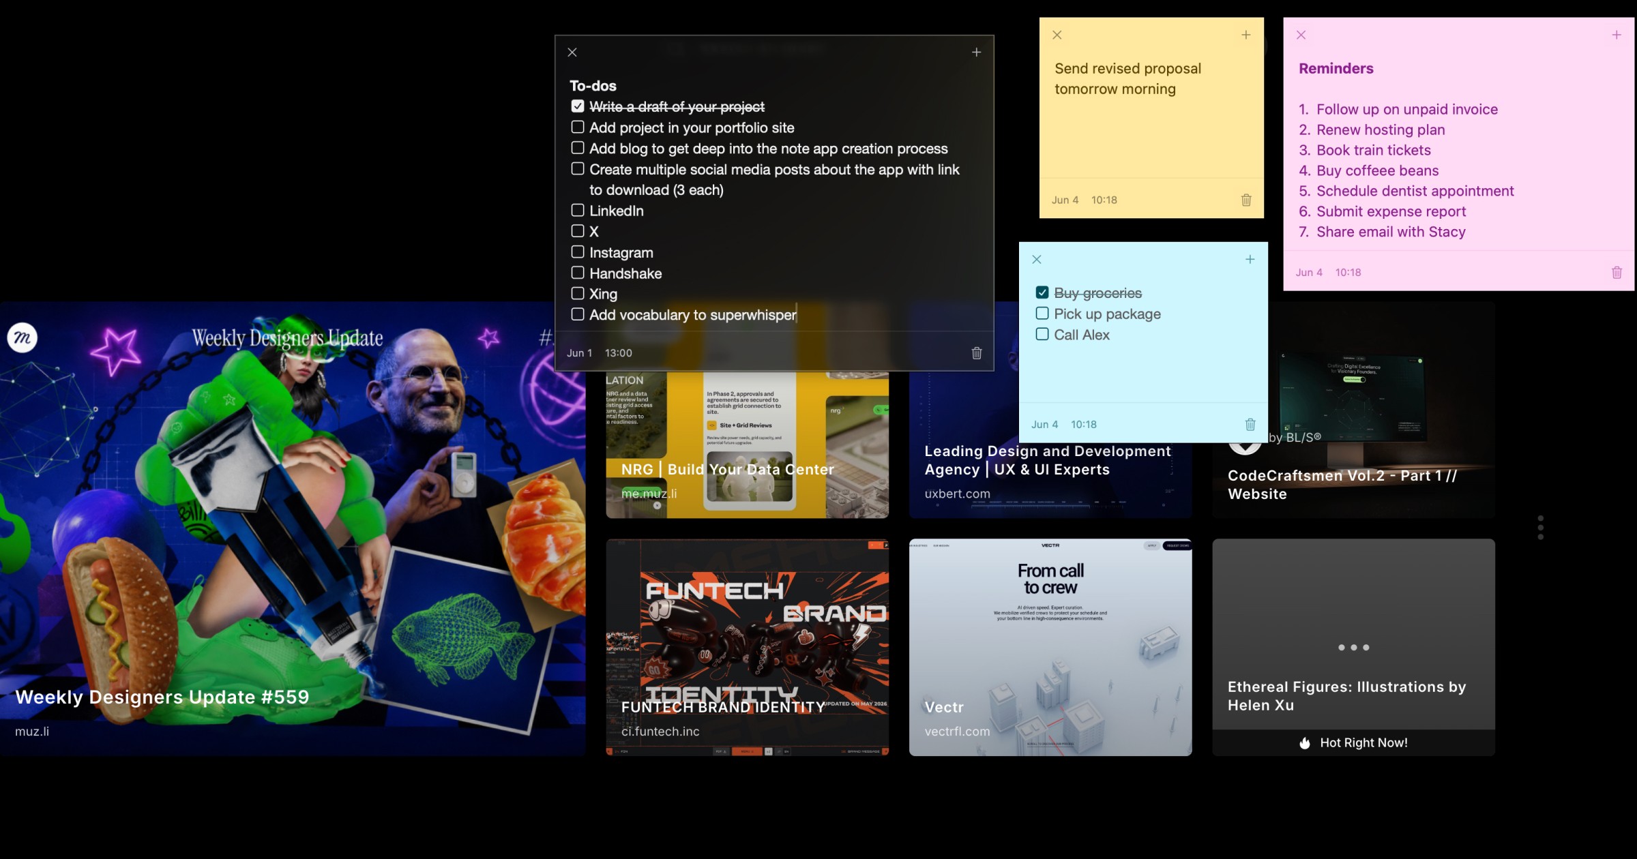Click Follow up on unpaid invoice

tap(1406, 109)
